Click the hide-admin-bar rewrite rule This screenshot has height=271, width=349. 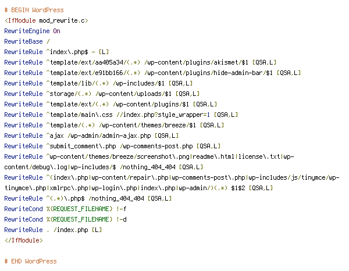152,73
